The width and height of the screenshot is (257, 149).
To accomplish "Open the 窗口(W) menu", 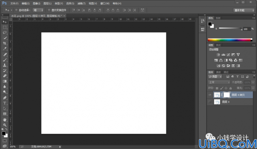I will [x=105, y=3].
